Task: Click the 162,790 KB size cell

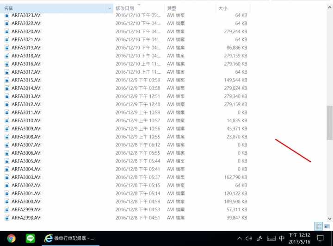Action: 235,177
